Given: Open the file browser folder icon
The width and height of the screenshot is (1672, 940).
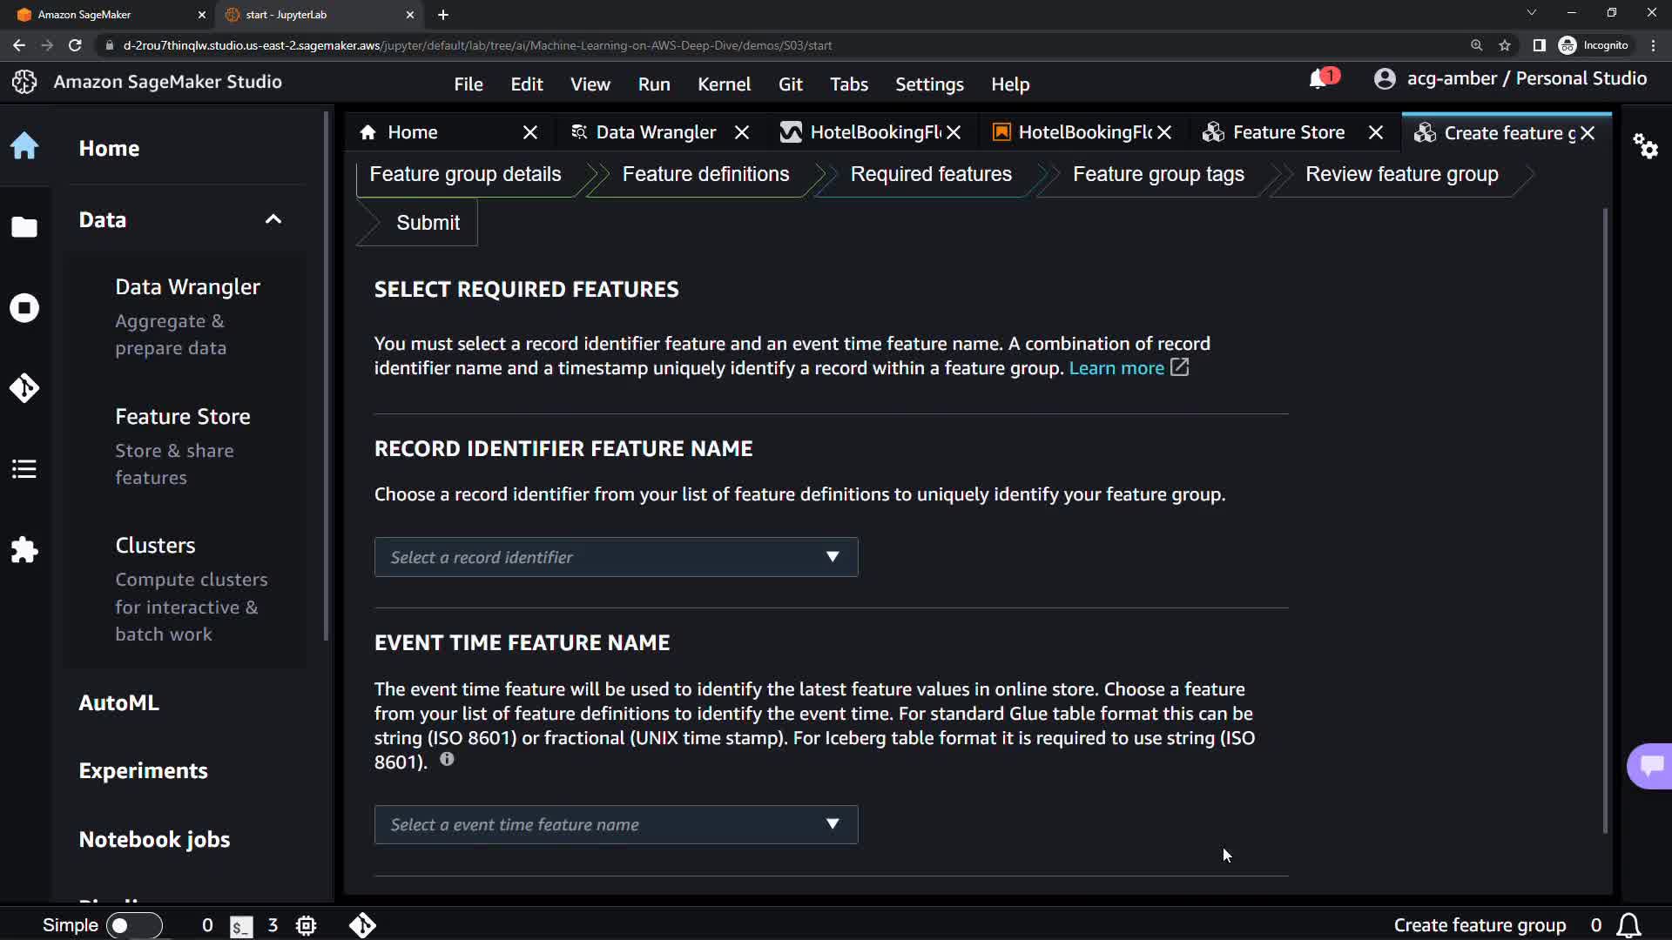Looking at the screenshot, I should coord(24,227).
